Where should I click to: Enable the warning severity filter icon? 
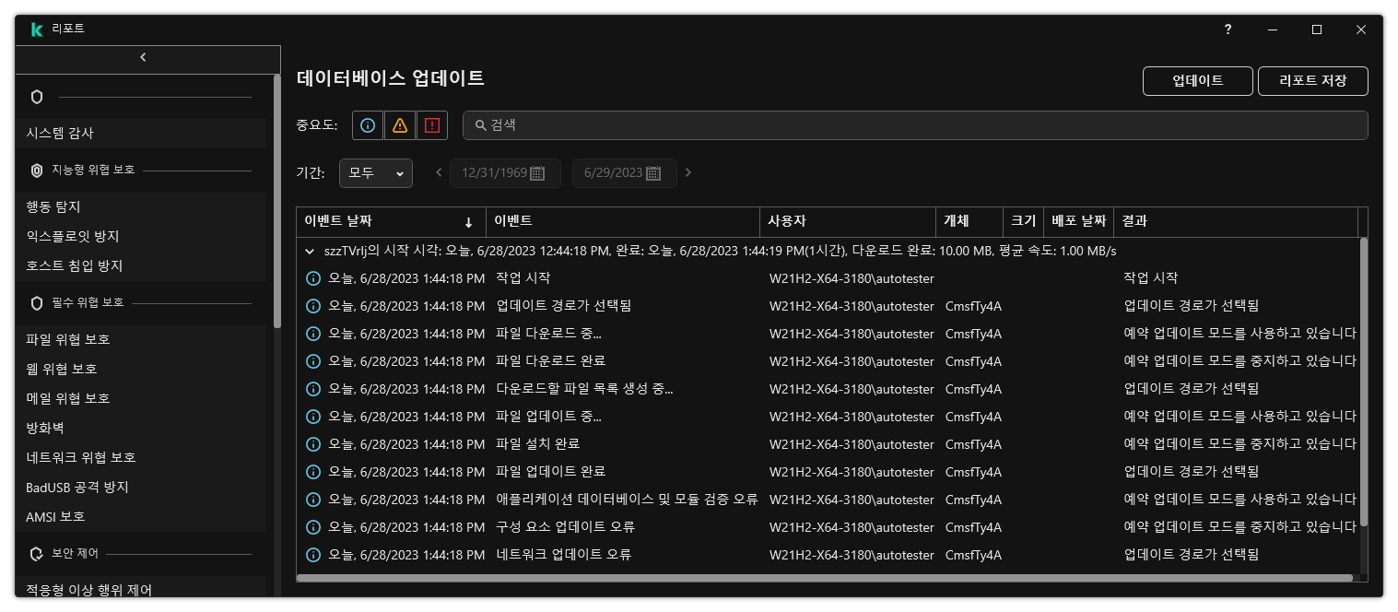pos(399,124)
